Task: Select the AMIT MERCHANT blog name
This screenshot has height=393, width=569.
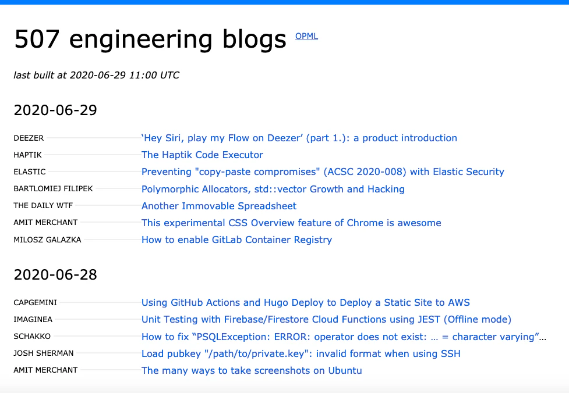Action: tap(45, 222)
